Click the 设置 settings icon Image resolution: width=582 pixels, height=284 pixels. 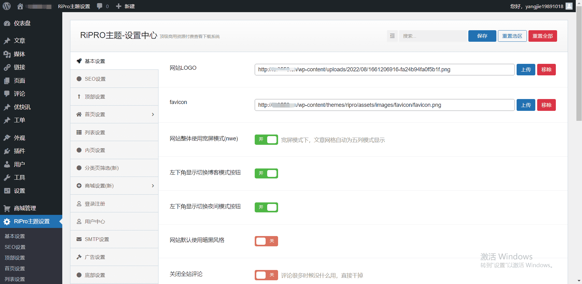[7, 191]
